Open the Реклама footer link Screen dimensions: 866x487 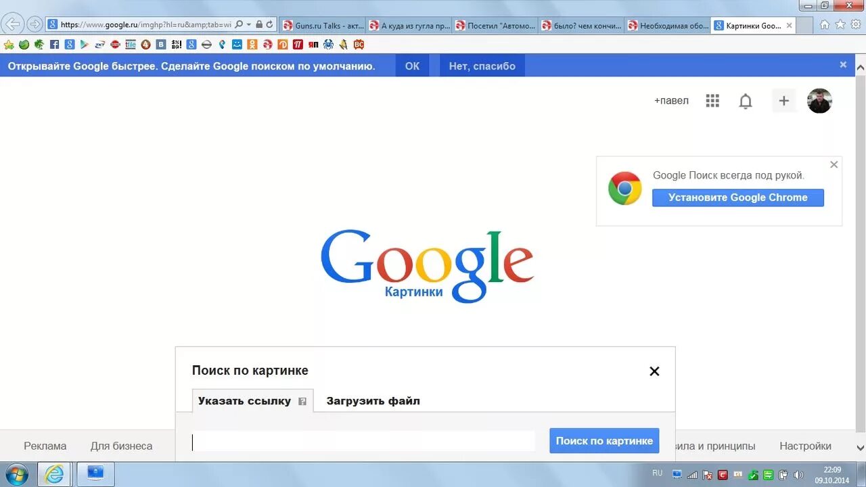click(x=45, y=446)
